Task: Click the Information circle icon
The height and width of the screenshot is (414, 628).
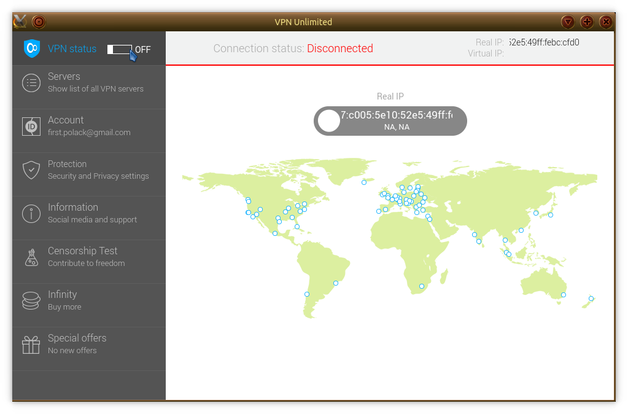Action: [x=31, y=214]
